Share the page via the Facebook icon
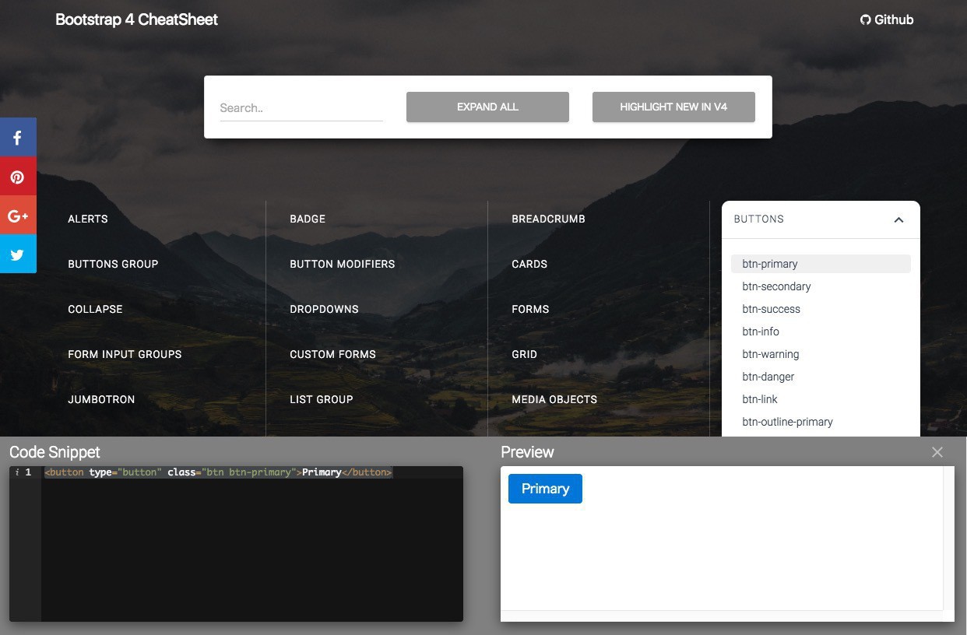 (x=18, y=137)
